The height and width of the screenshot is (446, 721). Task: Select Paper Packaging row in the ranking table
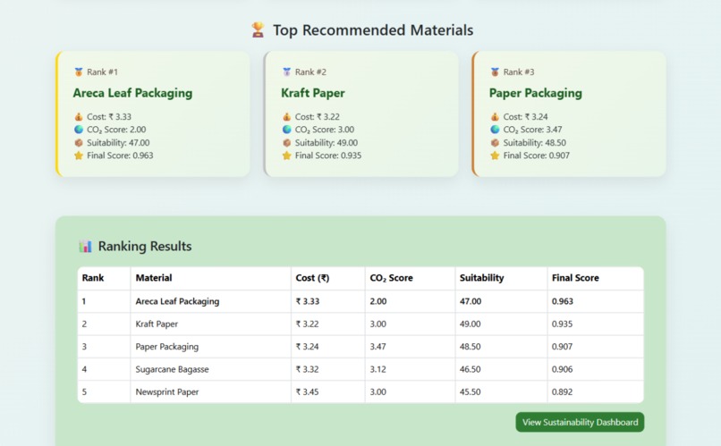360,346
